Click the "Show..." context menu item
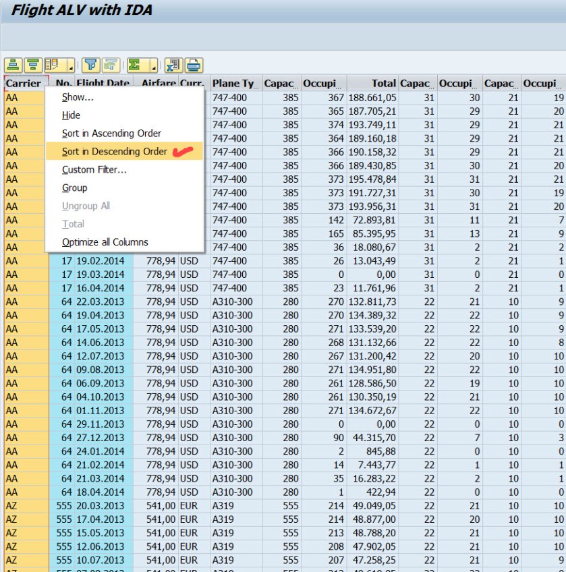566x572 pixels. (77, 97)
